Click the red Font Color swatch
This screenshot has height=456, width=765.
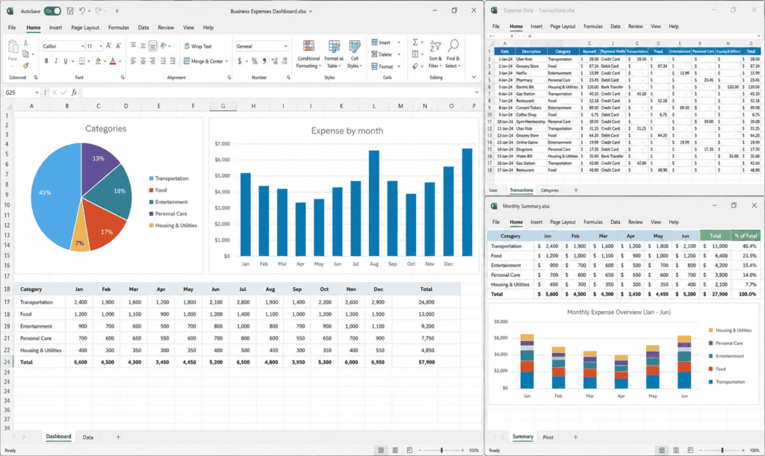113,61
